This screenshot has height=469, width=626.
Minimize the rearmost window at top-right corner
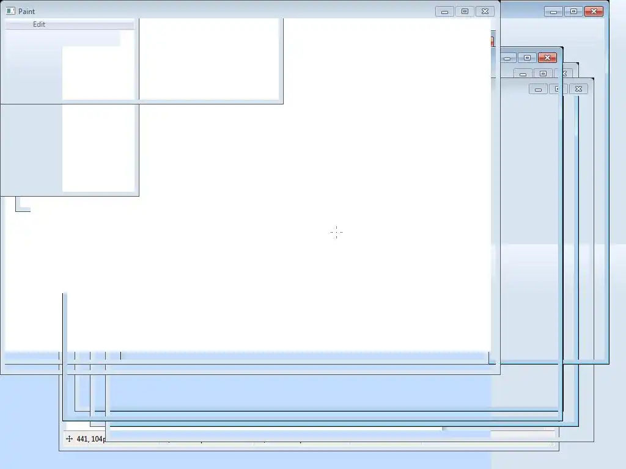[x=553, y=12]
